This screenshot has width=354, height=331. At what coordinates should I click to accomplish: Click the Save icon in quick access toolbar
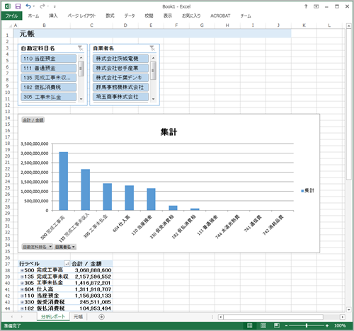pos(18,6)
